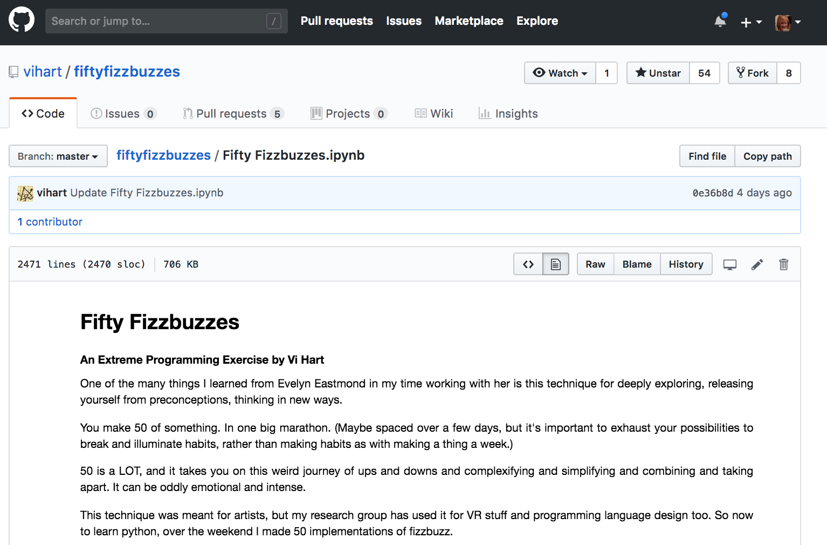Open the Raw file view

[595, 264]
